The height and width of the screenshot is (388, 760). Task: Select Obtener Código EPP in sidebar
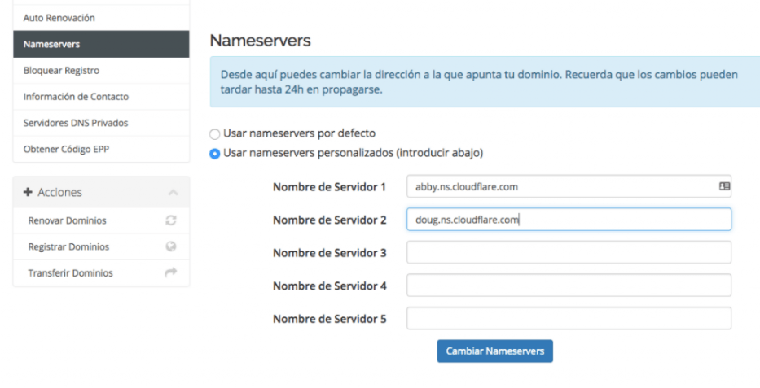[x=101, y=149]
